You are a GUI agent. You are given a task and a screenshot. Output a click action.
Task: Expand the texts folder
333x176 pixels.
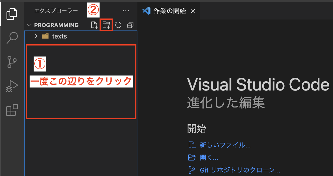pos(36,36)
